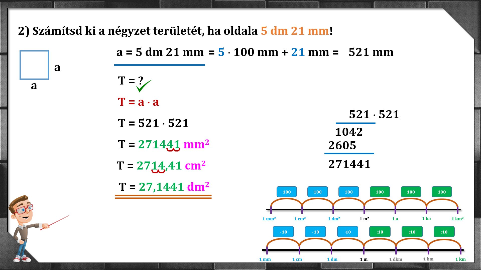Select the 1 ha label on the area scale
The height and width of the screenshot is (270, 481).
[426, 218]
